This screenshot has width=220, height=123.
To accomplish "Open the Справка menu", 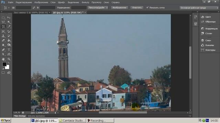I will [115, 2].
